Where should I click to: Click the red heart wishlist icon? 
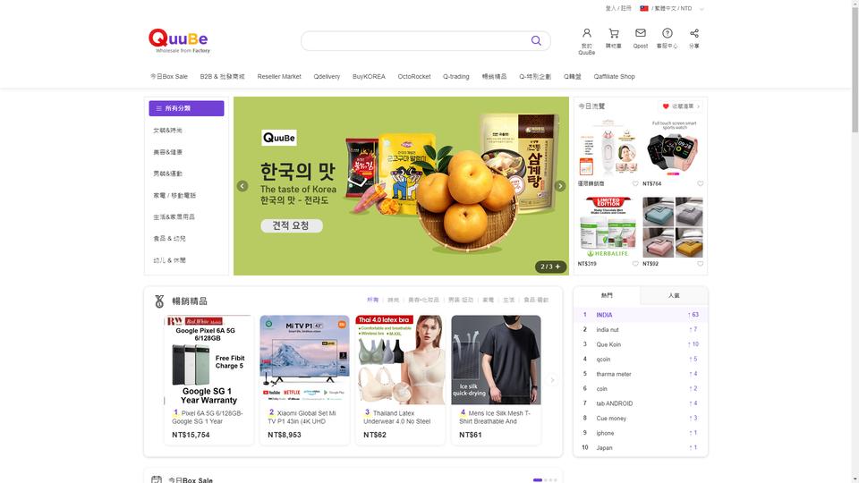coord(666,106)
